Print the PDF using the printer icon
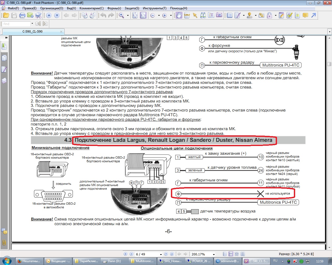 click(x=22, y=16)
